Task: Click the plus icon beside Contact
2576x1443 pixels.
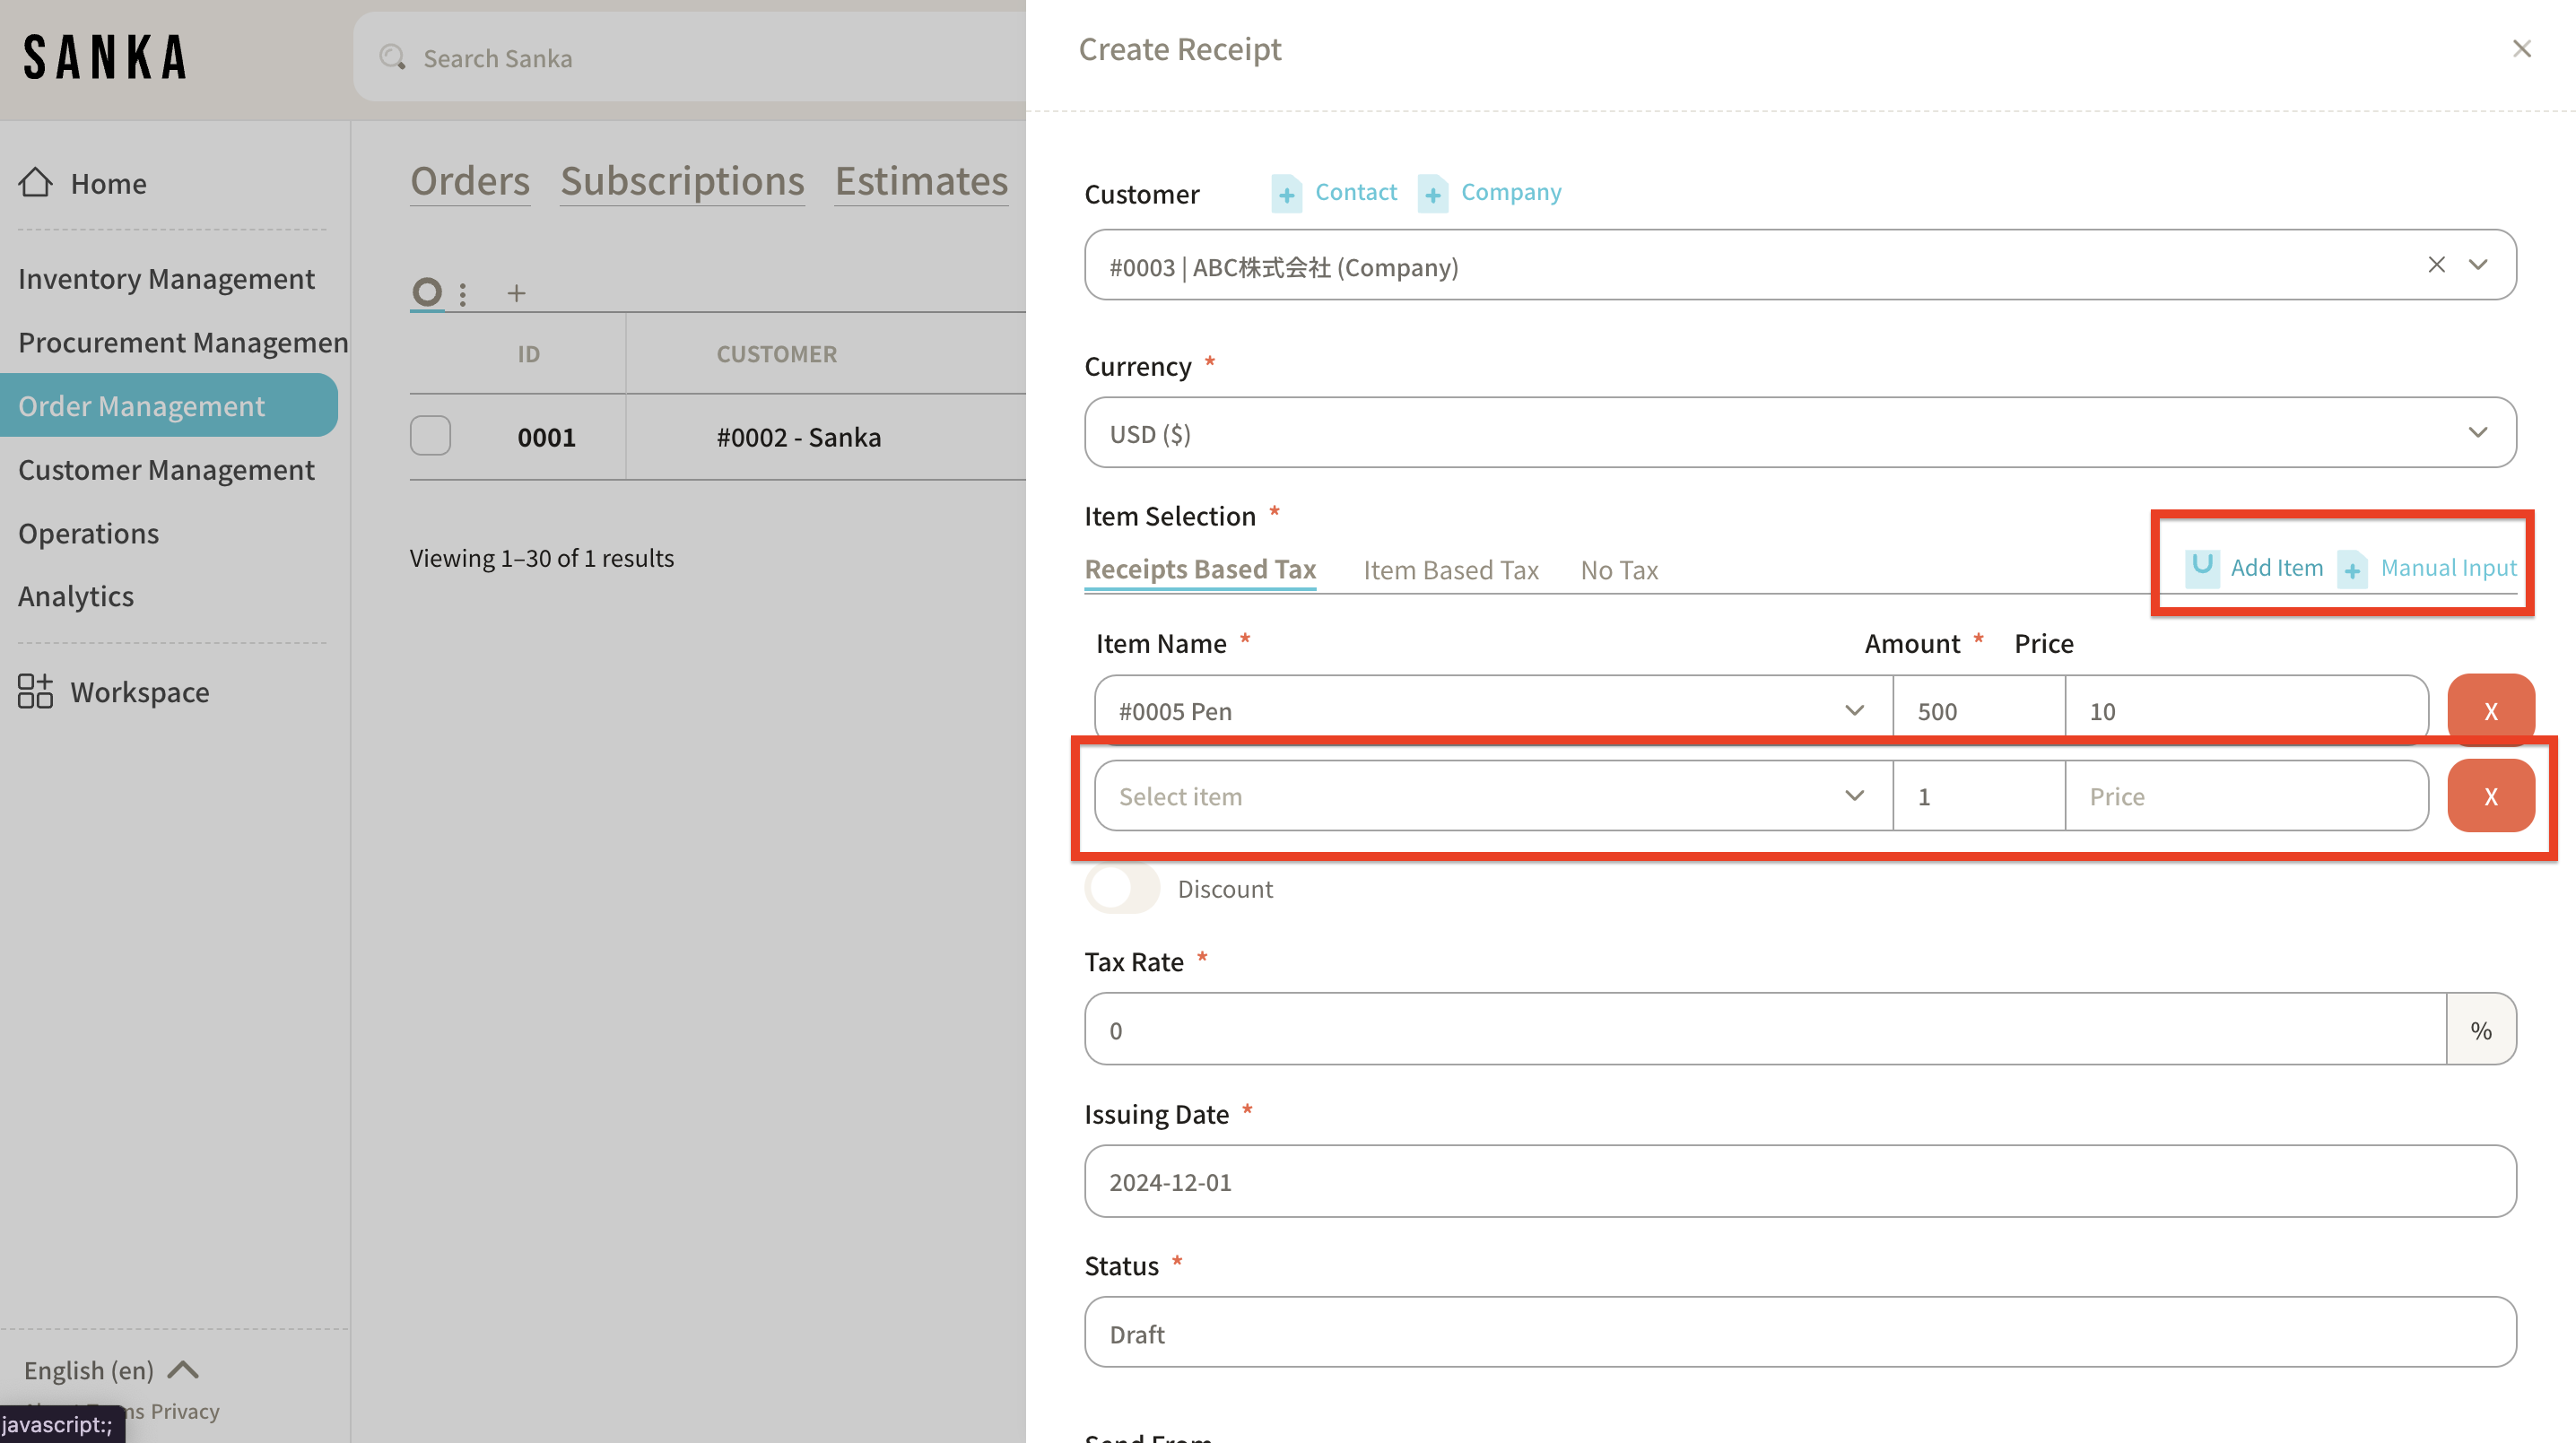Action: click(1286, 193)
